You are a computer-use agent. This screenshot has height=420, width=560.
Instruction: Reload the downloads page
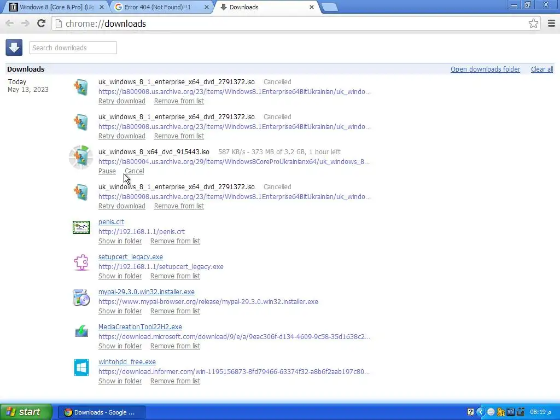tap(41, 24)
